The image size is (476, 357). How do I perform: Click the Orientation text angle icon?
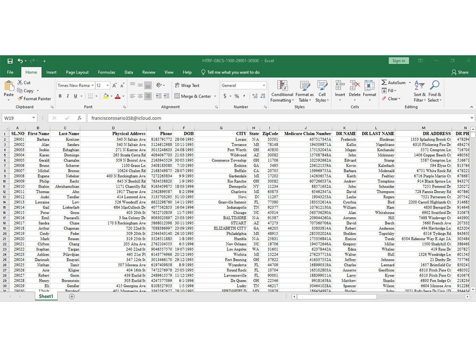pyautogui.click(x=159, y=85)
